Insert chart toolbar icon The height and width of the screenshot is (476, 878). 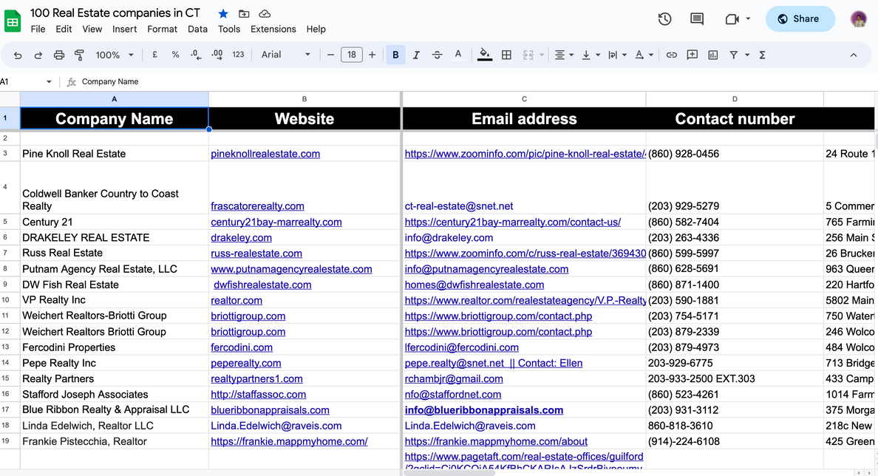[712, 55]
